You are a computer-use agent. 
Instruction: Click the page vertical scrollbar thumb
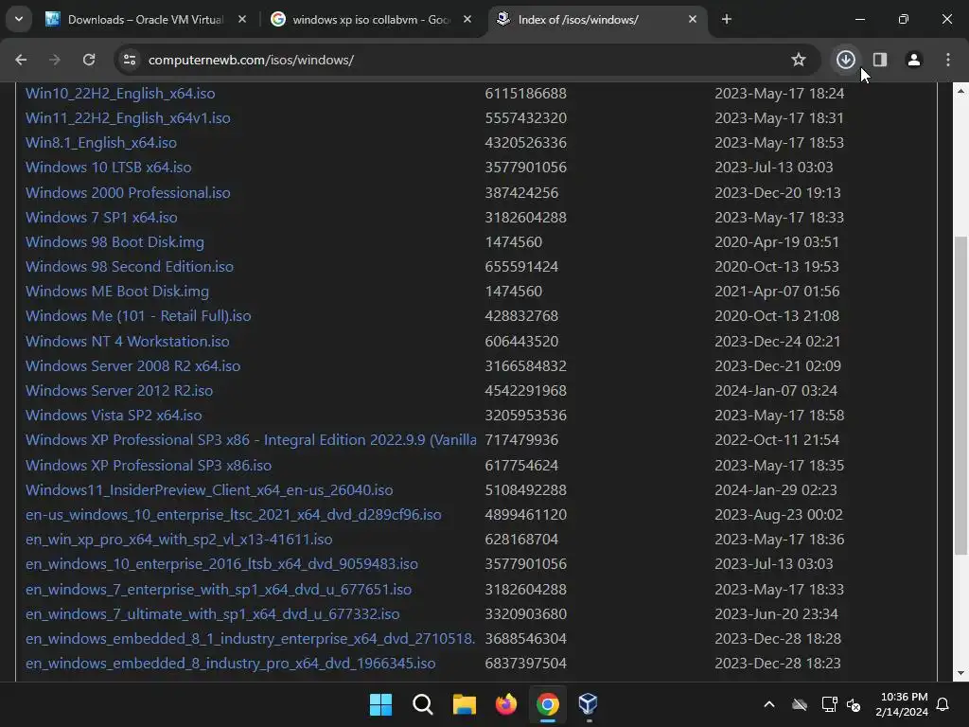click(x=960, y=396)
